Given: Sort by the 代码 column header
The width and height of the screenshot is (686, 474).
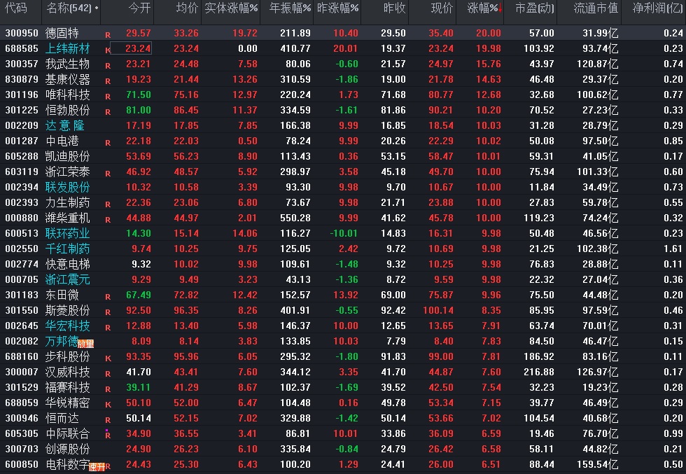Looking at the screenshot, I should pyautogui.click(x=16, y=8).
